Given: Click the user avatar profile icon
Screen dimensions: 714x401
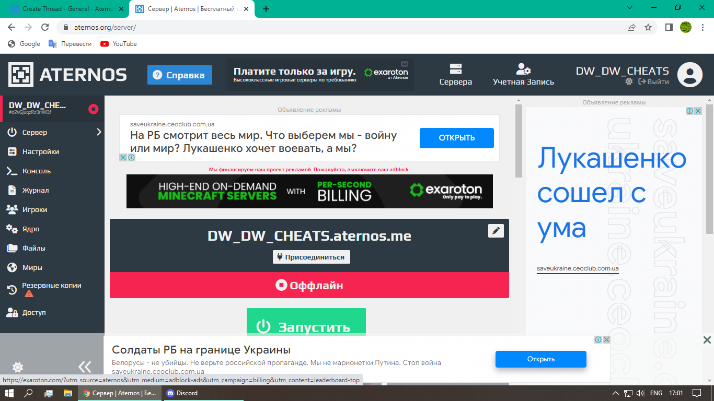Looking at the screenshot, I should coord(689,75).
